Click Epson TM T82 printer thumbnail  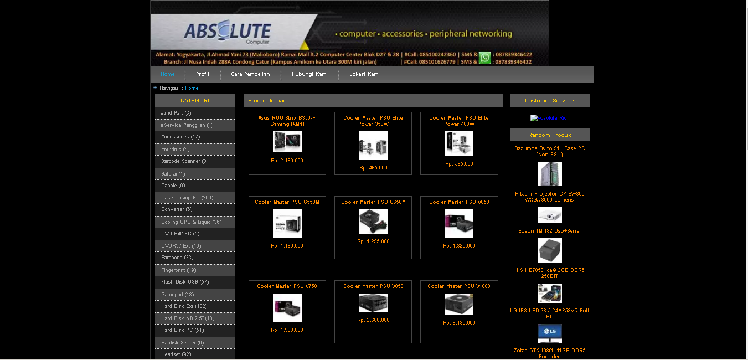coord(550,250)
